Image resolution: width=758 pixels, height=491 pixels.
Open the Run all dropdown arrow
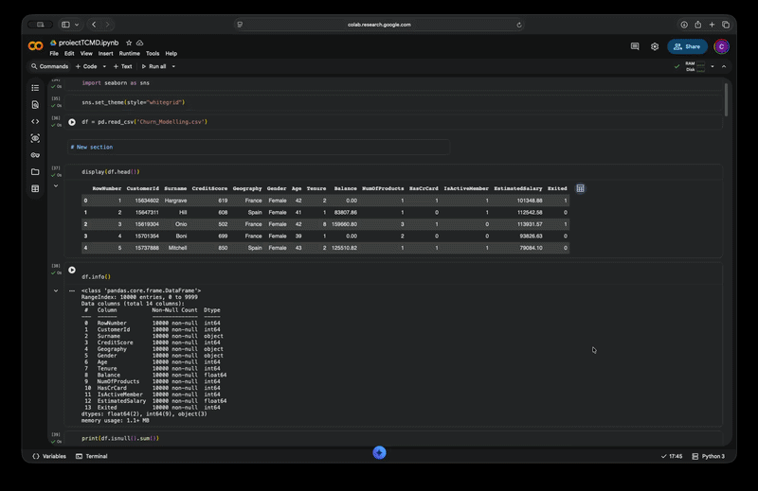[x=173, y=66]
